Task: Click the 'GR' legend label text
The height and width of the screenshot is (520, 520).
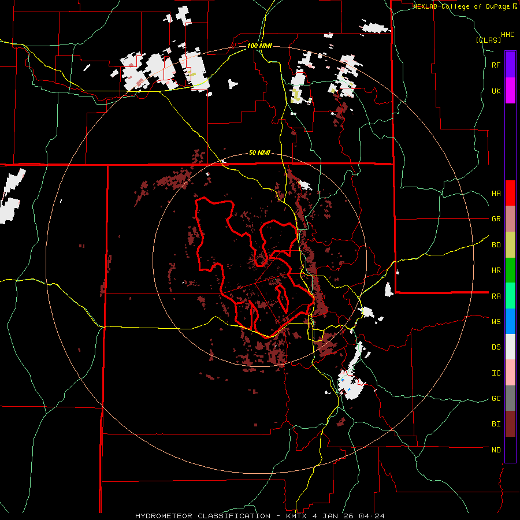Action: 496,219
